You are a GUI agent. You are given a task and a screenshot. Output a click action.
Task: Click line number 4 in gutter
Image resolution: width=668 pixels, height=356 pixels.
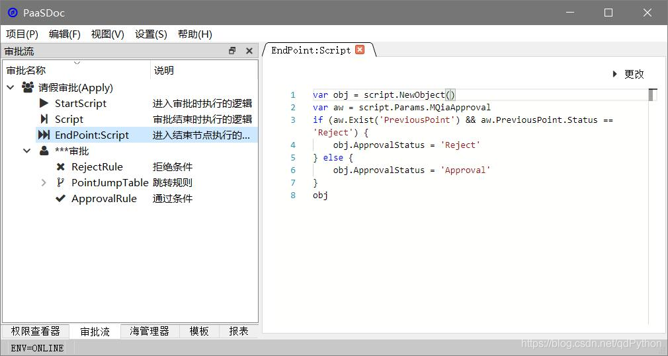pyautogui.click(x=293, y=145)
